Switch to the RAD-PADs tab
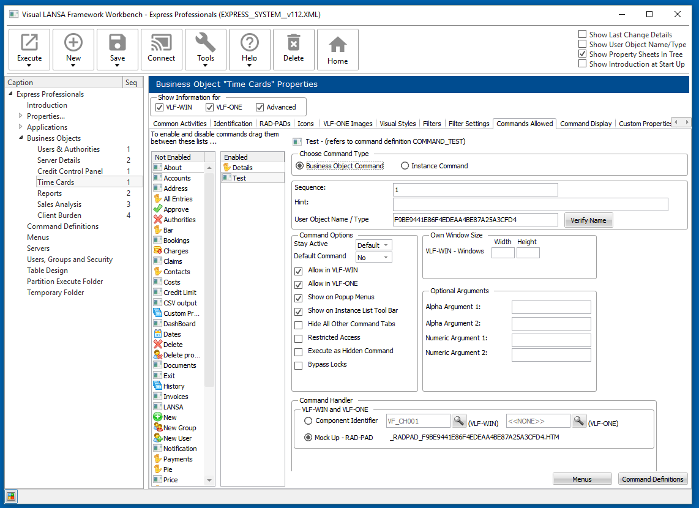The image size is (699, 508). coord(275,124)
